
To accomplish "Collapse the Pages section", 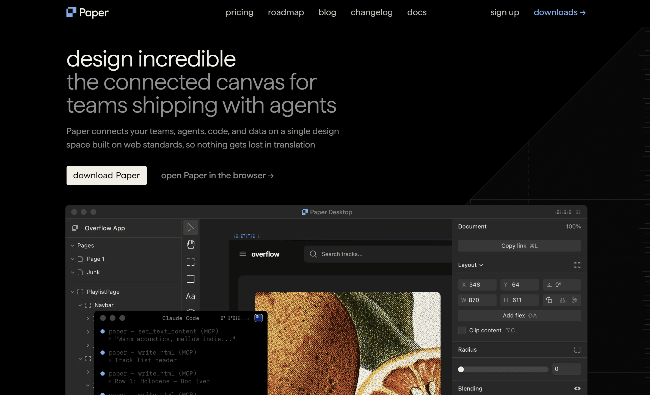I will point(73,246).
